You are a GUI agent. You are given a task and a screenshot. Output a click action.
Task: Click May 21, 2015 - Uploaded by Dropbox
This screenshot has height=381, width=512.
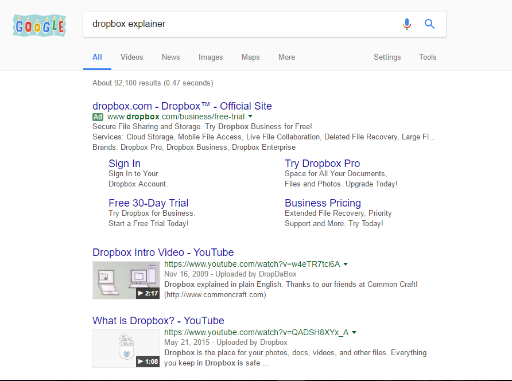coord(226,342)
